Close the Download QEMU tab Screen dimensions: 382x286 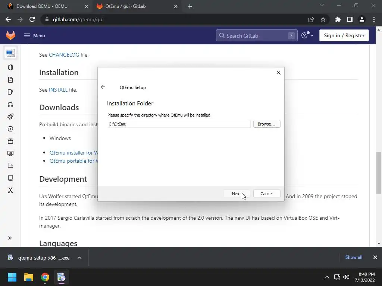(x=87, y=6)
